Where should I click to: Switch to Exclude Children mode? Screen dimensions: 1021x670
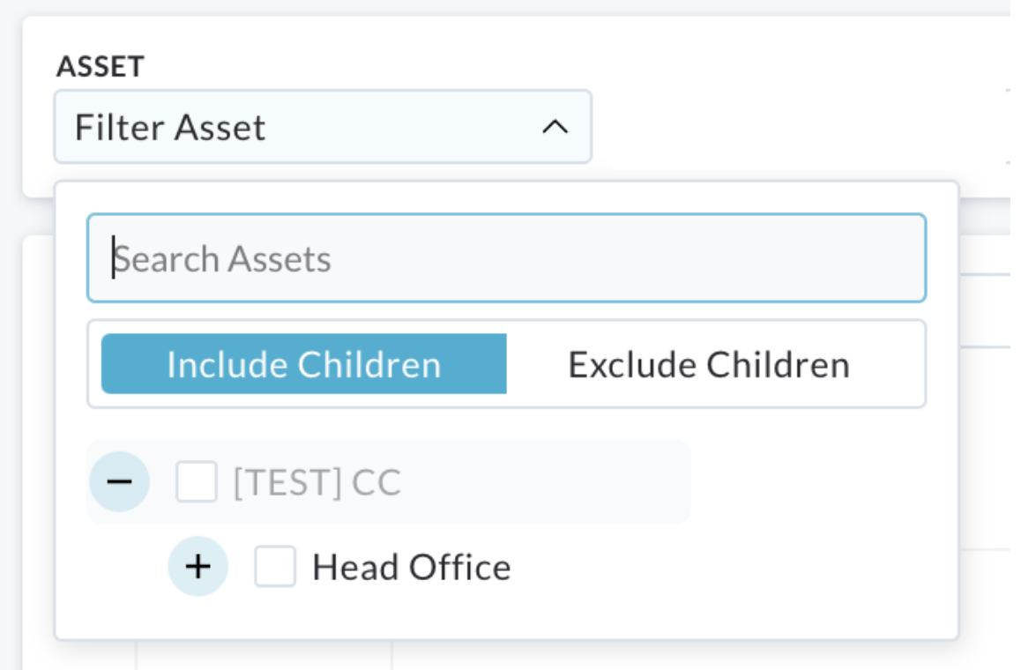709,363
